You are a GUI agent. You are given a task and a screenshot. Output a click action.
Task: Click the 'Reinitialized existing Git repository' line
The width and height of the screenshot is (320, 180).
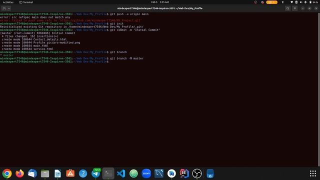tap(71, 26)
